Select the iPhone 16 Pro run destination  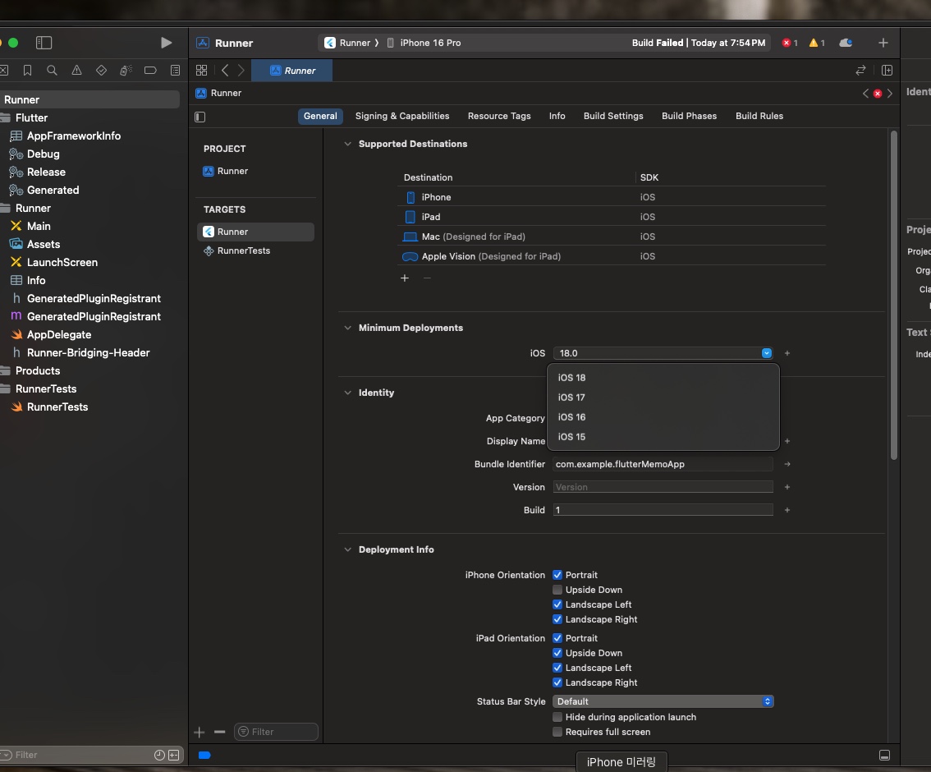424,43
